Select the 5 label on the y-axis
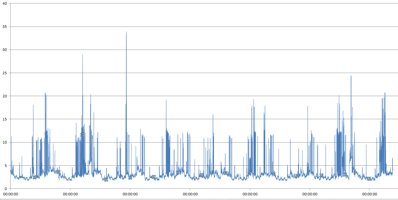Viewport: 398px width, 200px height. 6,165
